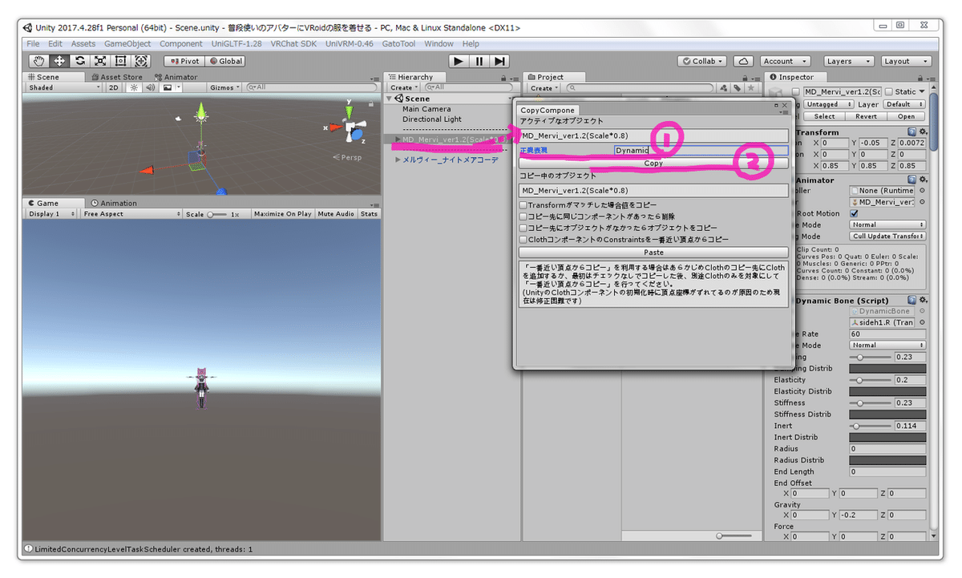Click the Pause button
The height and width of the screenshot is (578, 962).
pyautogui.click(x=479, y=61)
